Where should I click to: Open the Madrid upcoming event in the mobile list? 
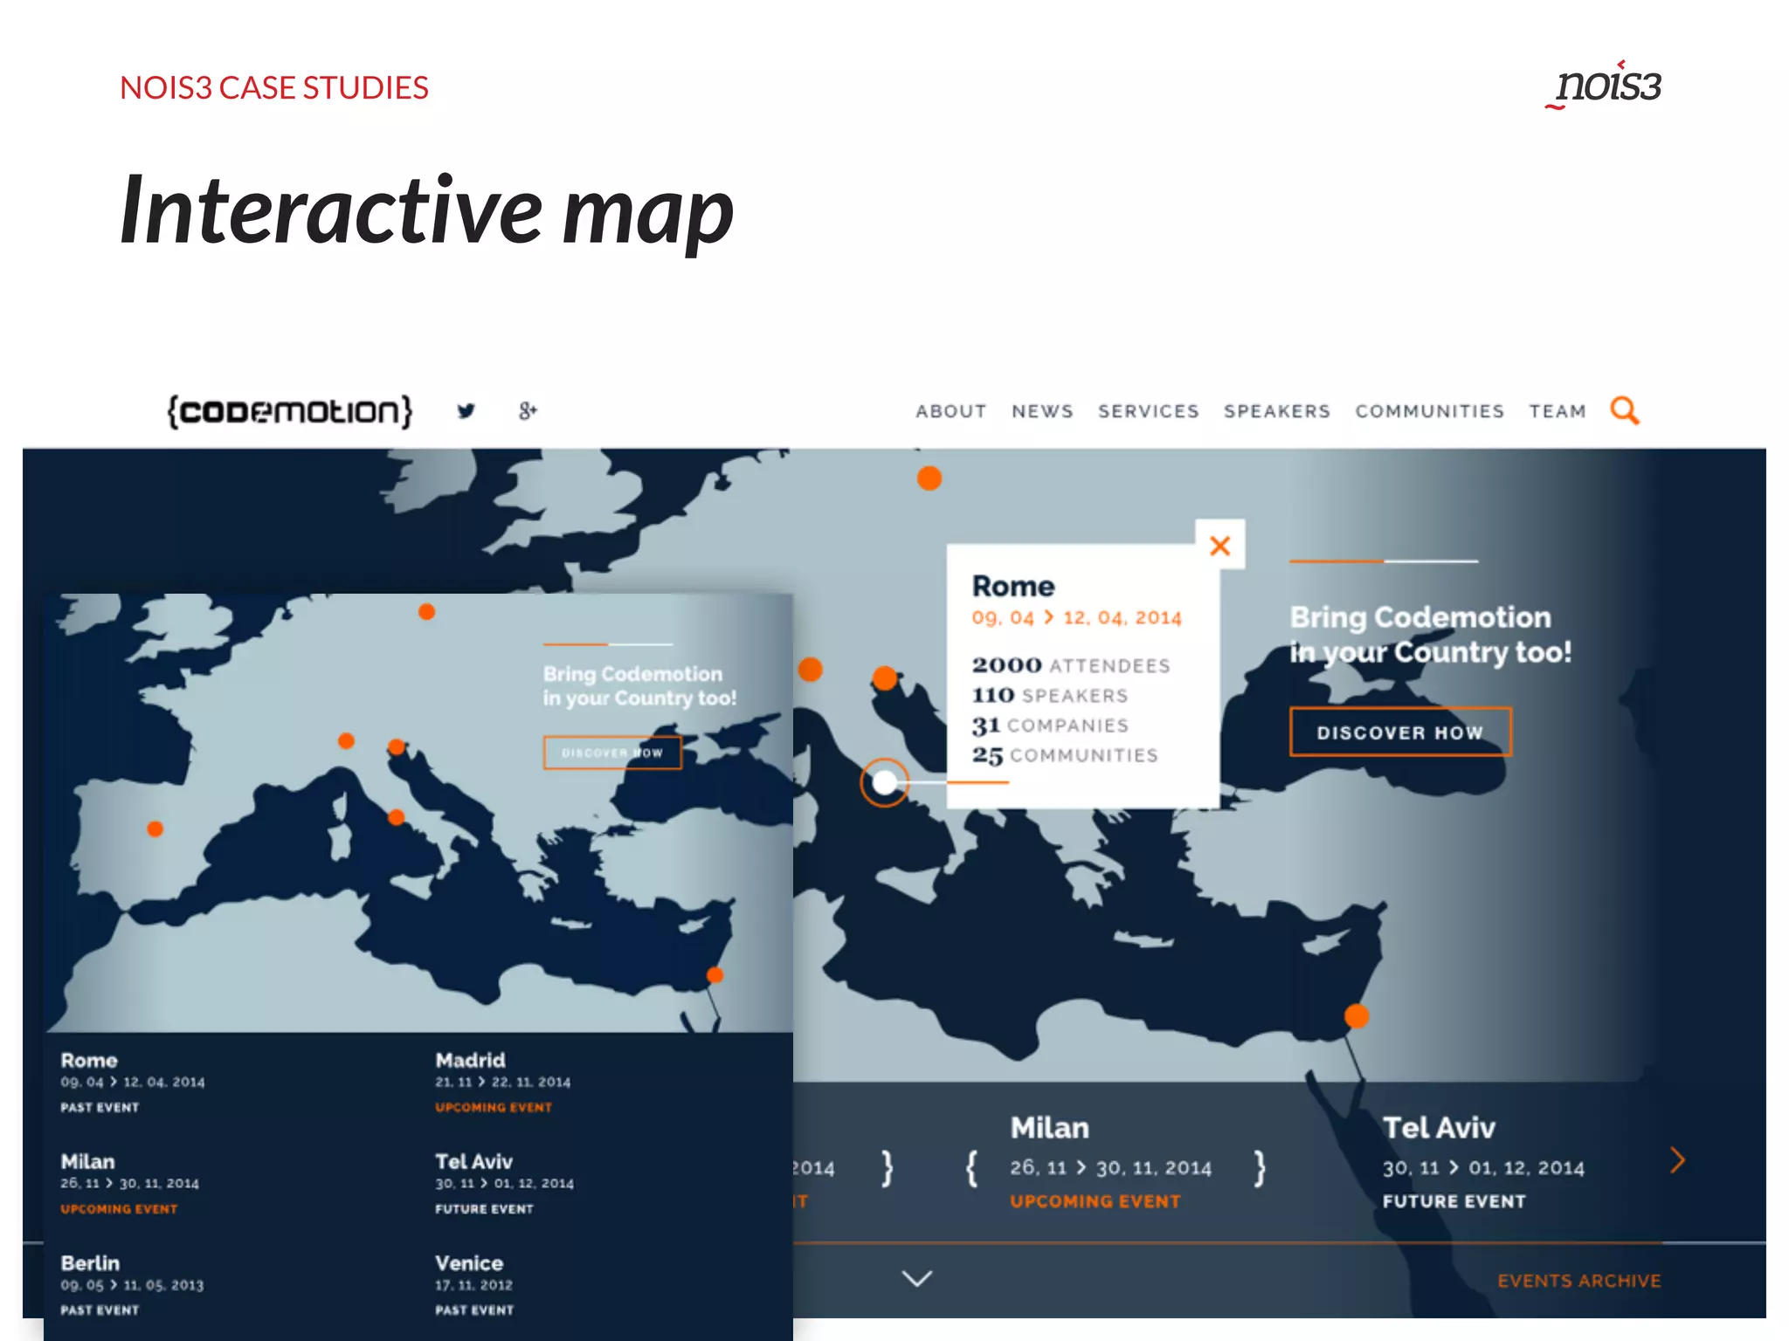pos(503,1083)
